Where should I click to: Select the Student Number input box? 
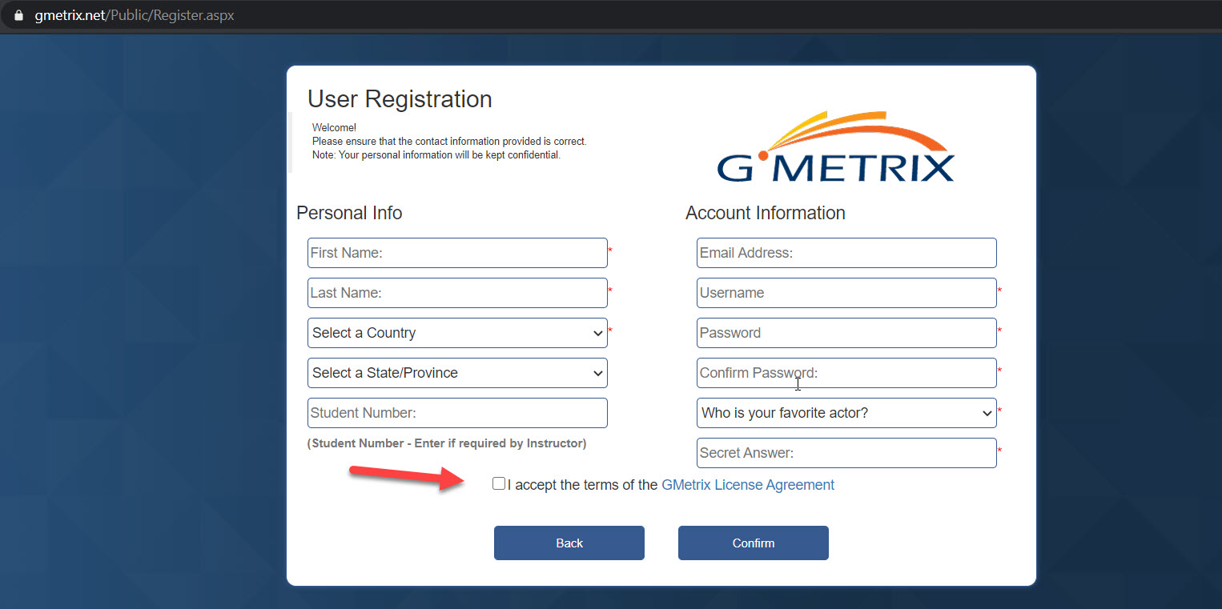pos(457,413)
